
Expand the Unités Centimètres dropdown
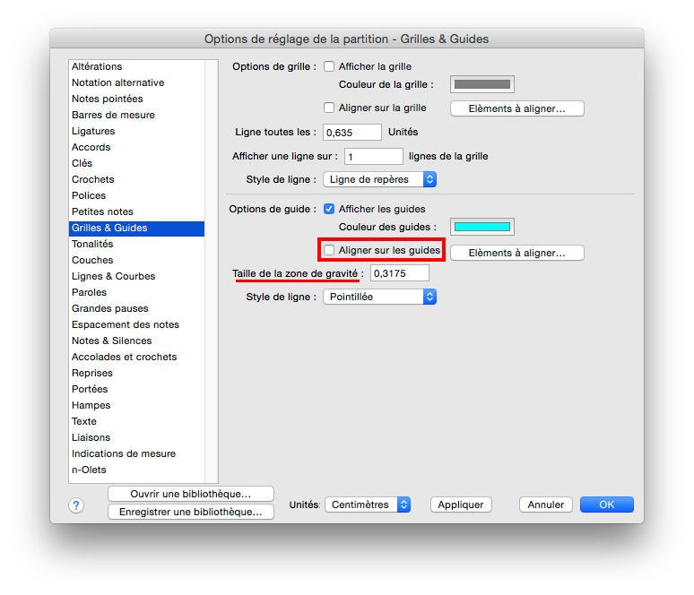[368, 504]
